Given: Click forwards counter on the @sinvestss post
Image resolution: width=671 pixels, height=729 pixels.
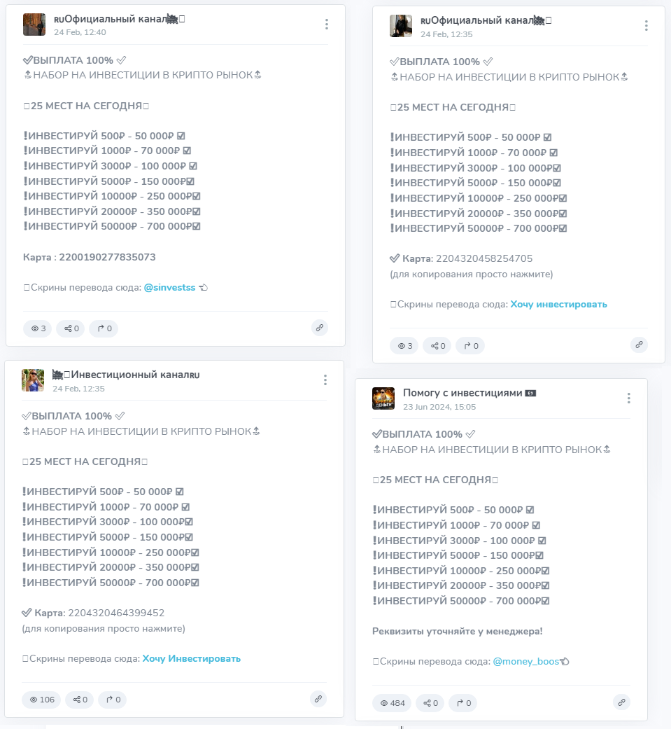Looking at the screenshot, I should [x=104, y=328].
